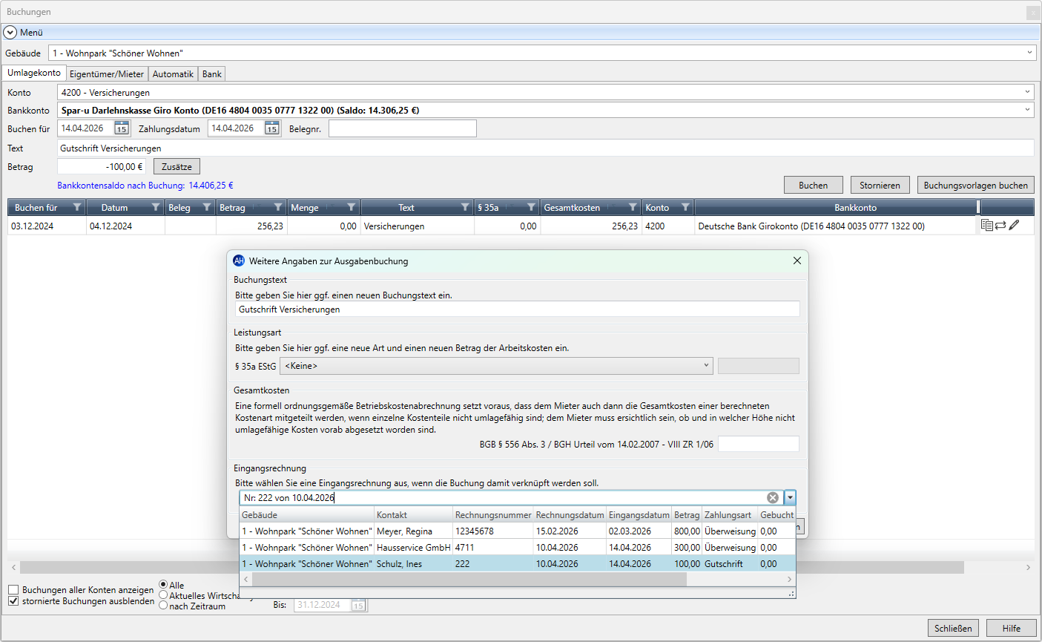Click the Belegnr. input field
Viewport: 1042px width, 642px height.
403,128
